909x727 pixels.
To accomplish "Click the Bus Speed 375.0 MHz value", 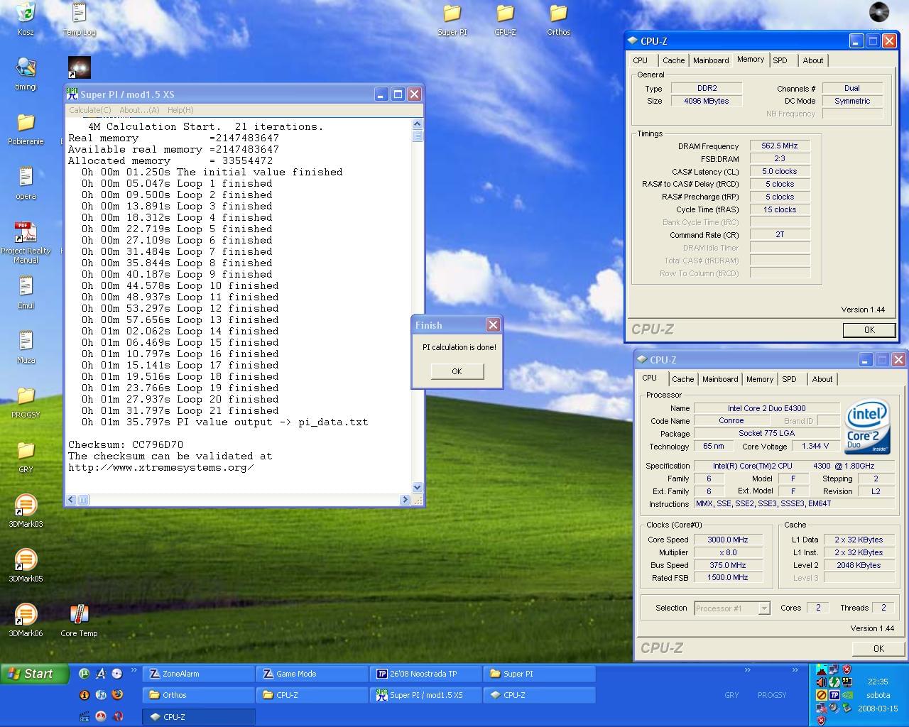I will [x=728, y=565].
